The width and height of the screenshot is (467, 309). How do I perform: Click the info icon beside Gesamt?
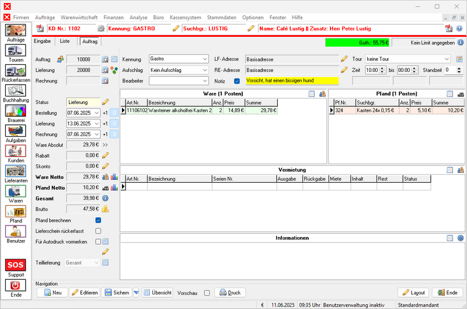(x=106, y=198)
